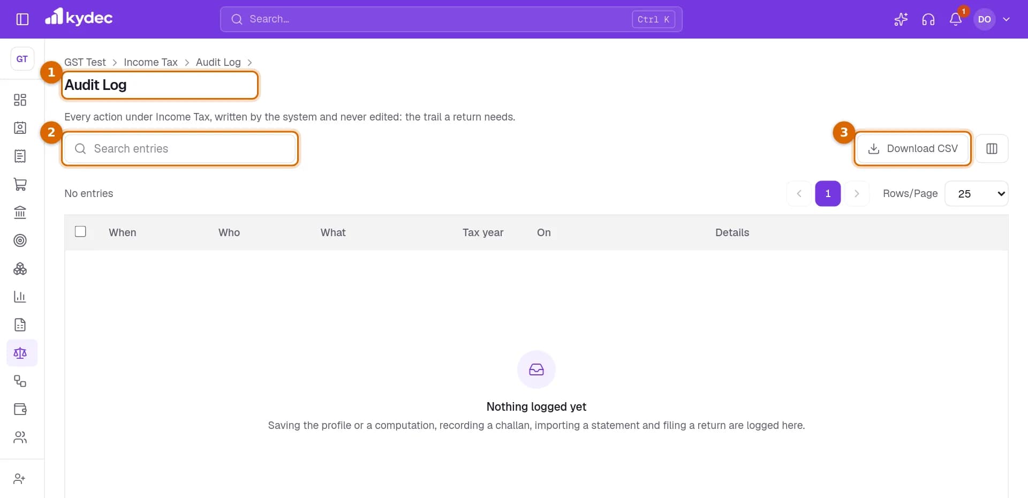Open the wallet icon in sidebar
Image resolution: width=1028 pixels, height=498 pixels.
coord(20,409)
